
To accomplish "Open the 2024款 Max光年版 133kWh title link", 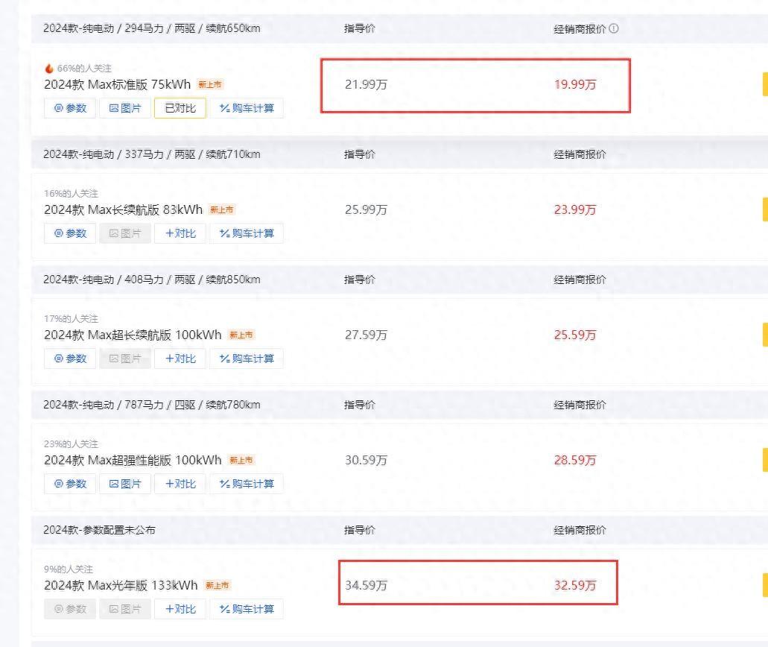I will click(x=121, y=585).
